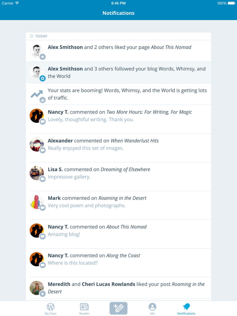The image size is (237, 316).
Task: Tap Alex Smithson's avatar on the follow notification
Action: [37, 73]
